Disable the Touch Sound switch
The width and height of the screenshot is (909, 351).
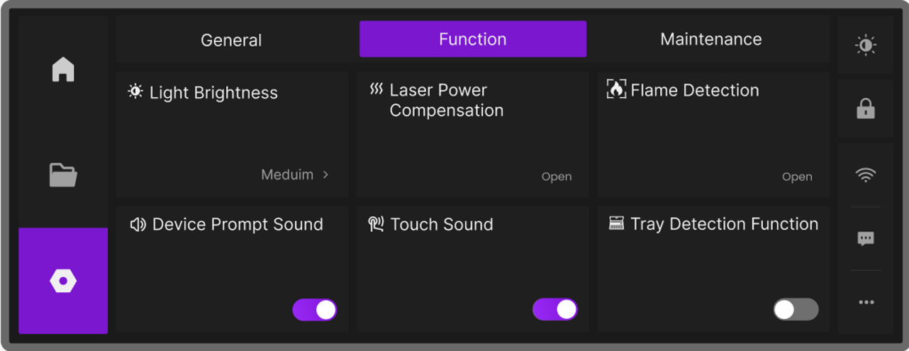pos(555,310)
